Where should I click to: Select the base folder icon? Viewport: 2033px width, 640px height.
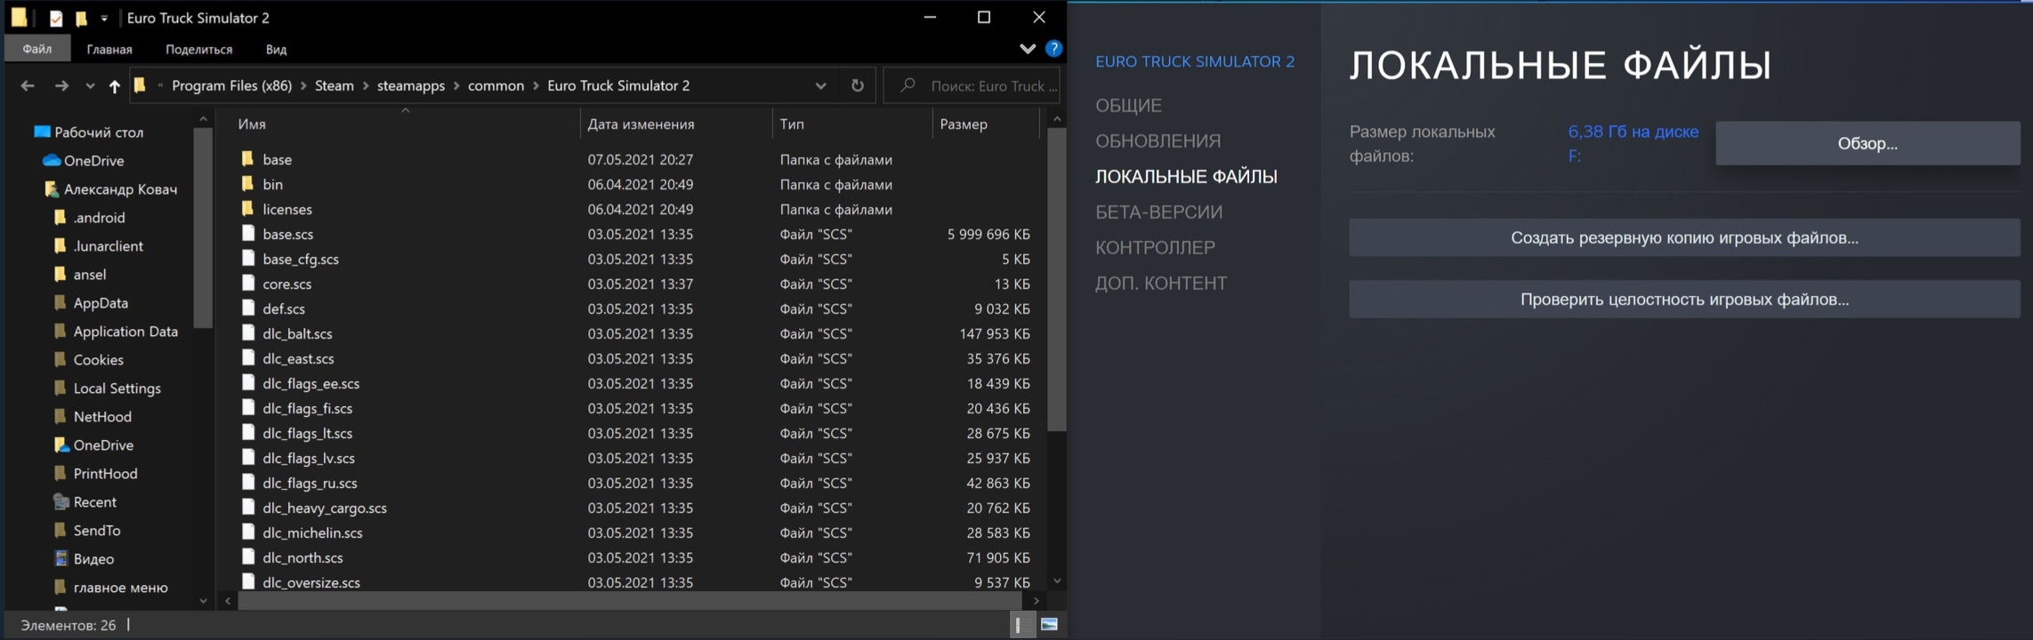point(248,159)
